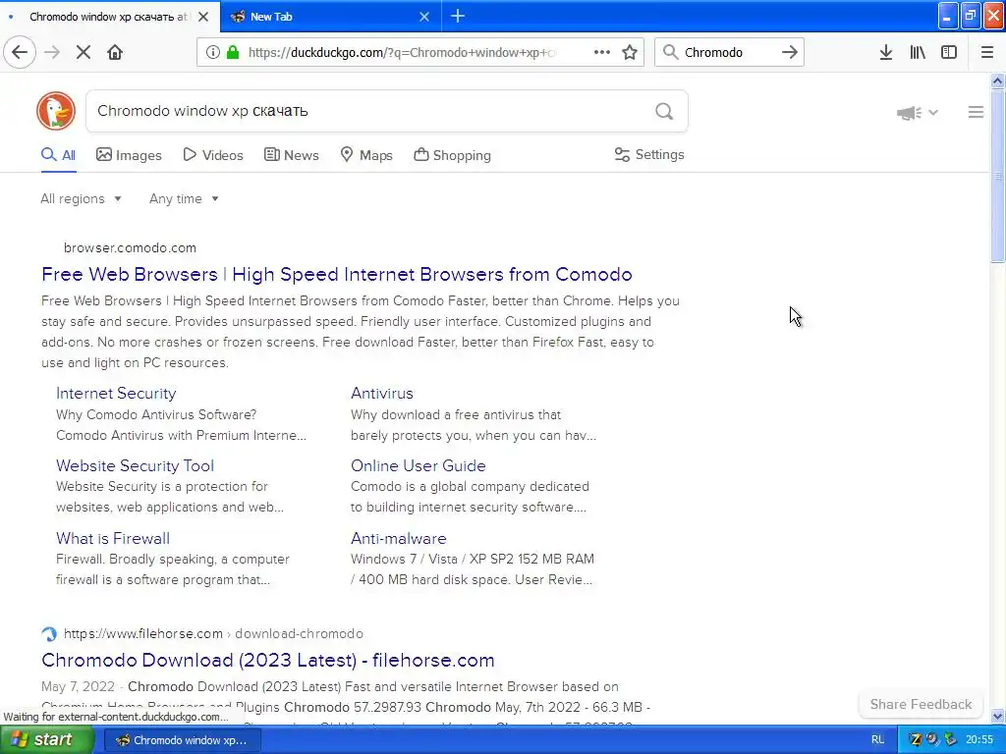Open the What is Firewall sublink

pyautogui.click(x=113, y=539)
